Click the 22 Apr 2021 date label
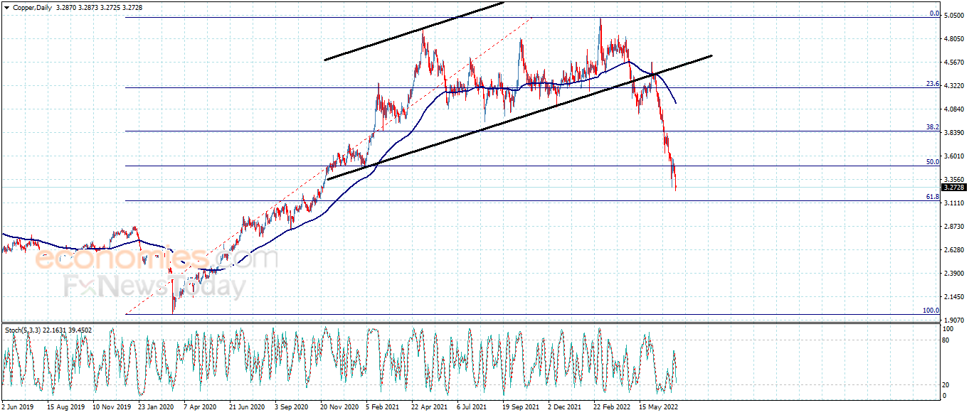Viewport: 969px width, 415px height. pyautogui.click(x=430, y=409)
